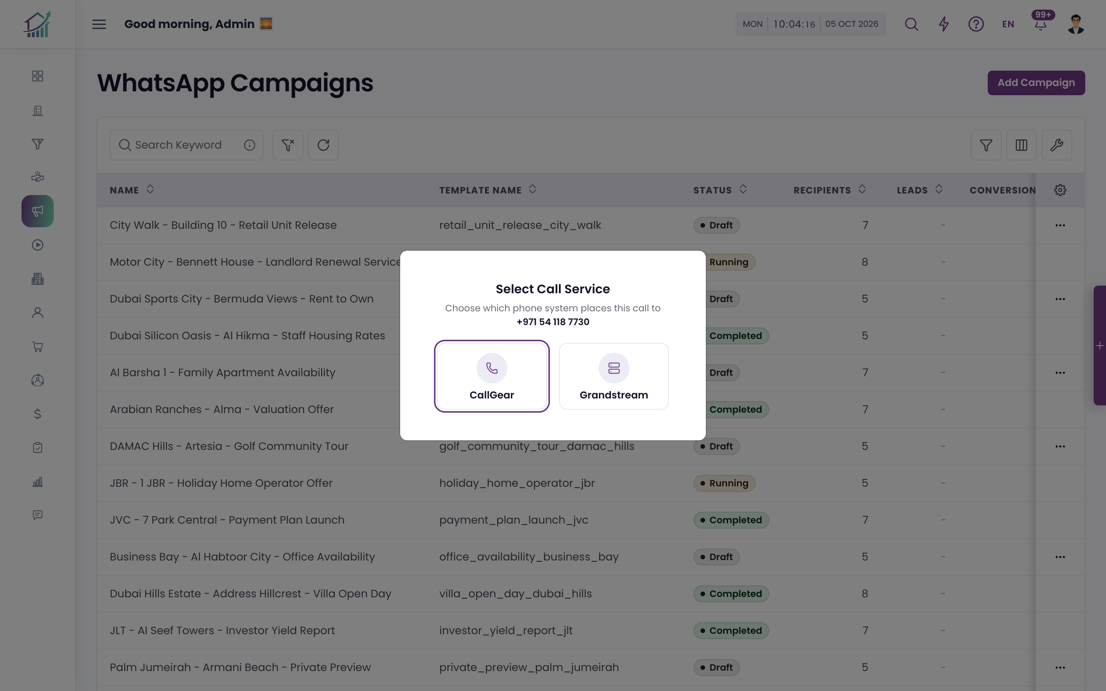
Task: Open chat message icon in sidebar
Action: 38,515
